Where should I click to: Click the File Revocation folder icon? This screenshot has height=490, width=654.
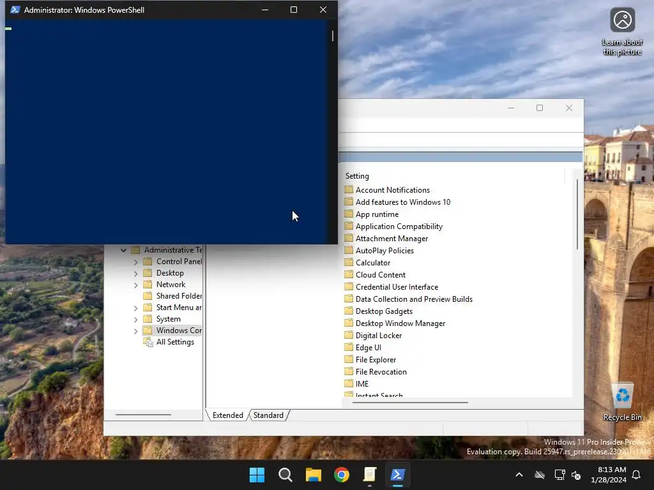tap(349, 371)
